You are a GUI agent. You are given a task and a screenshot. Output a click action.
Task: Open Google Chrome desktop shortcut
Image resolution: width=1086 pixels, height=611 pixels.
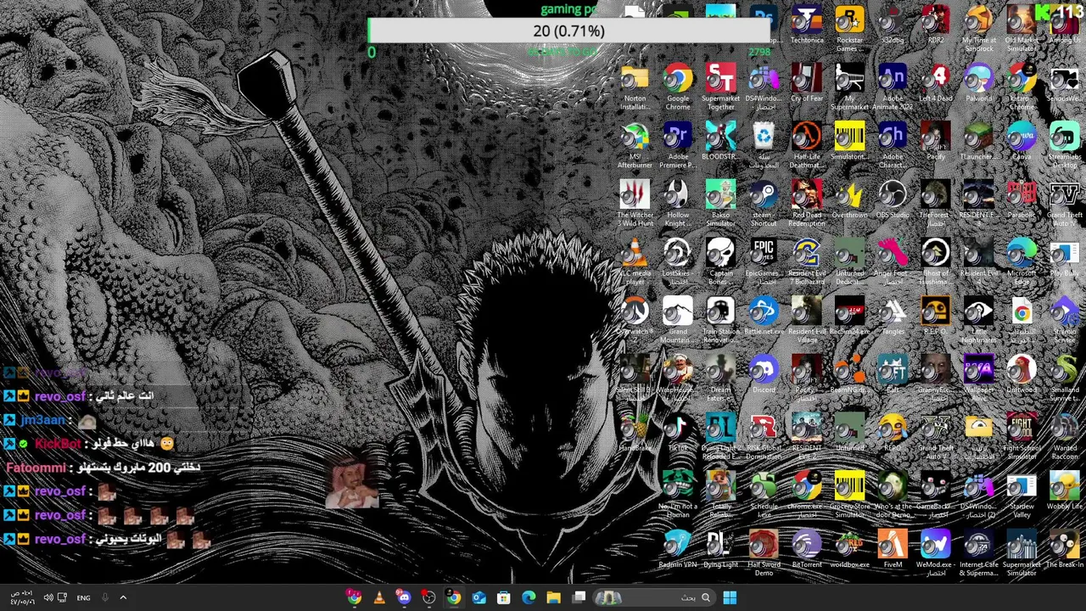pyautogui.click(x=678, y=87)
